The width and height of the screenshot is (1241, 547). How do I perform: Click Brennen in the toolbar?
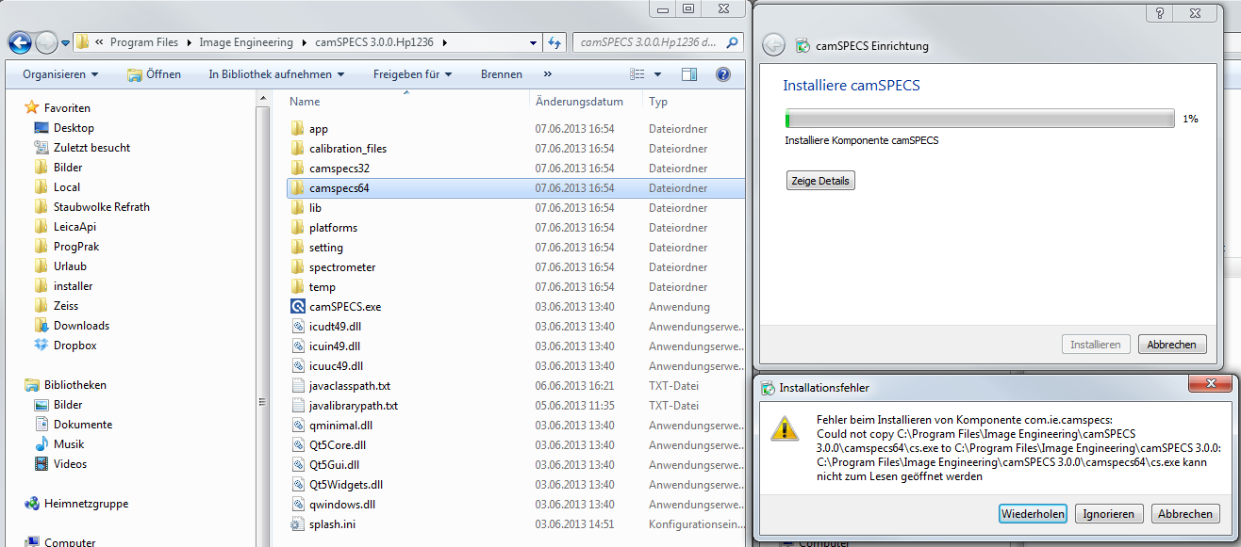click(501, 74)
